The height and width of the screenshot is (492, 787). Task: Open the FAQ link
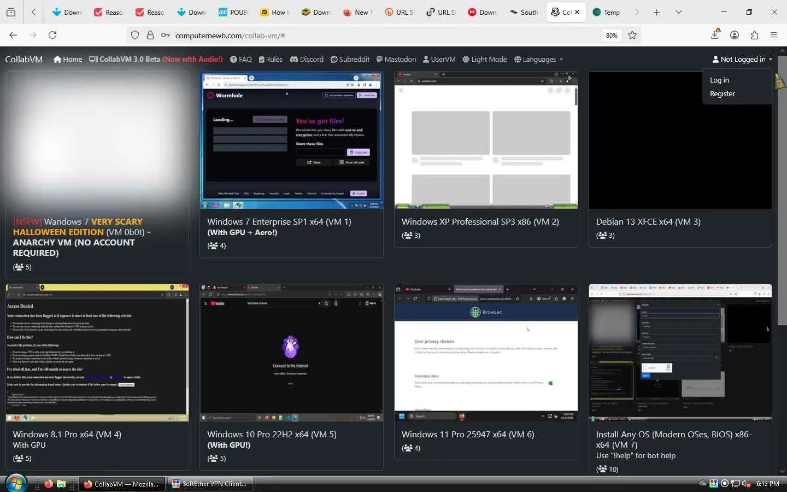(x=241, y=59)
